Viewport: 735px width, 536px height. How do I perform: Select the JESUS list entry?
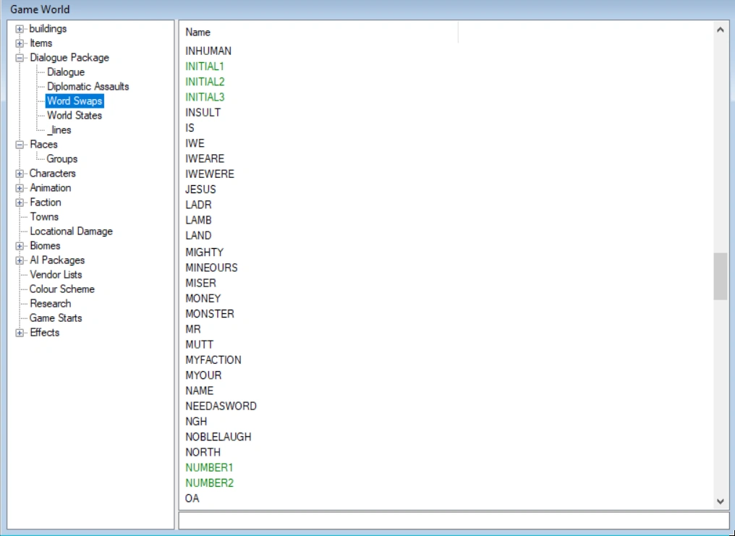200,190
